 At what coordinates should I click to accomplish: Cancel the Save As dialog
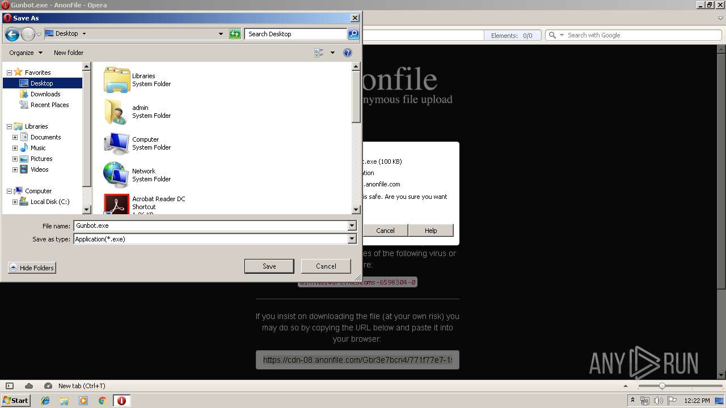point(326,266)
